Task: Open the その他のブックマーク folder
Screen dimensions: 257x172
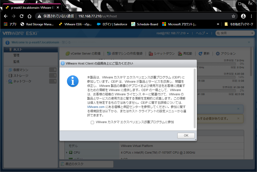Action: [239, 24]
